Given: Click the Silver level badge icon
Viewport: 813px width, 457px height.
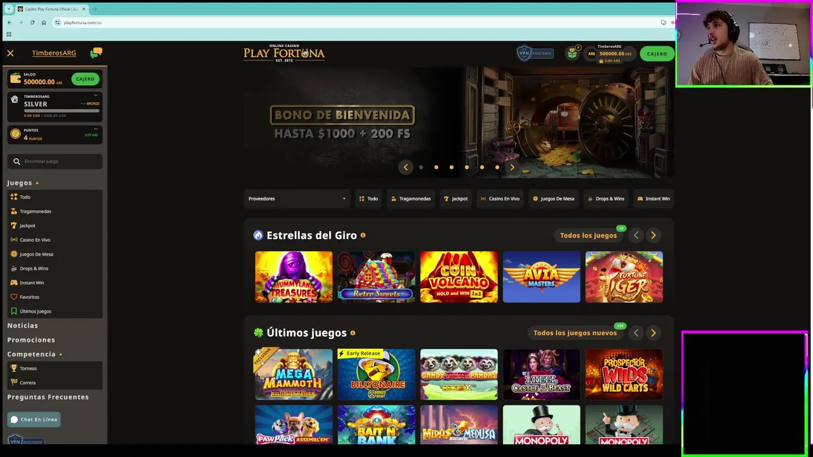Looking at the screenshot, I should [15, 99].
